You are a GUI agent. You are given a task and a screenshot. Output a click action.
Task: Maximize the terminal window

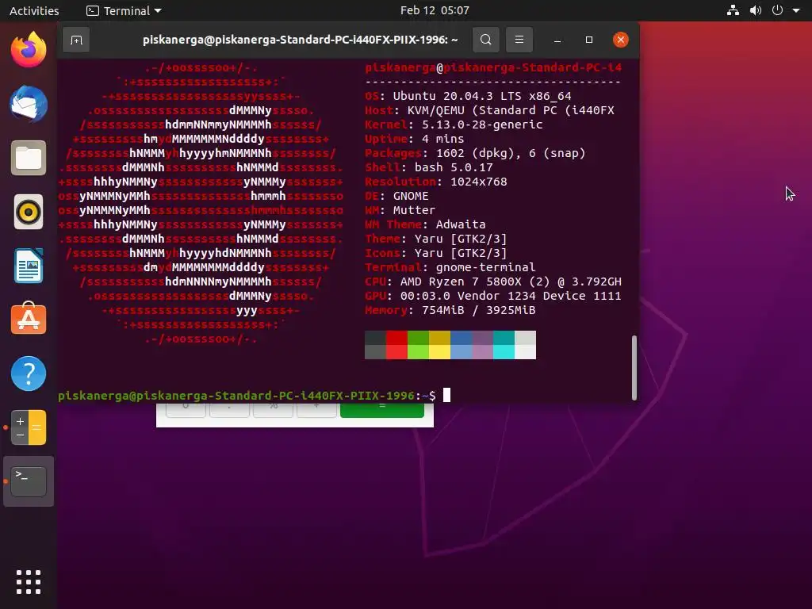click(x=589, y=40)
